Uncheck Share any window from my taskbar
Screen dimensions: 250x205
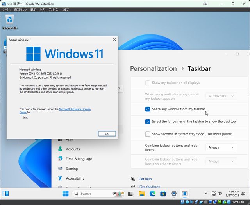(x=148, y=109)
